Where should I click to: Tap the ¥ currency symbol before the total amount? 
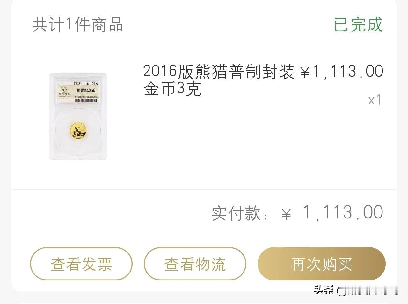pos(286,214)
